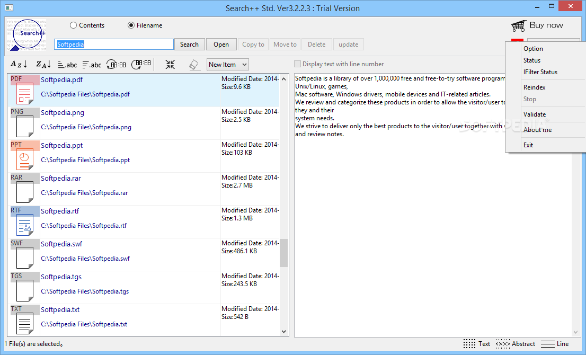
Task: Click the Move to button
Action: point(285,45)
